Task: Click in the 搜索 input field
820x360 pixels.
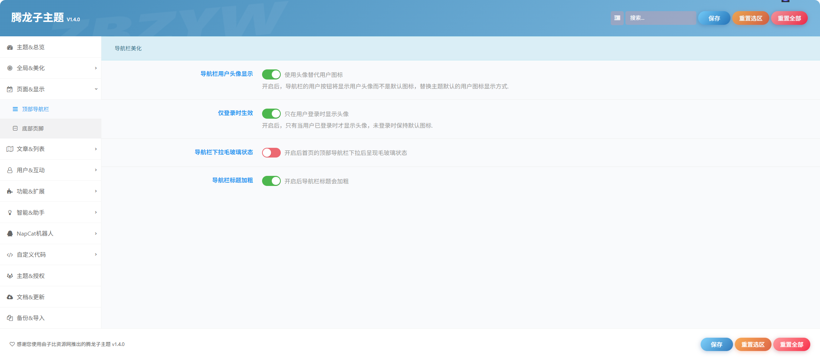Action: 661,18
